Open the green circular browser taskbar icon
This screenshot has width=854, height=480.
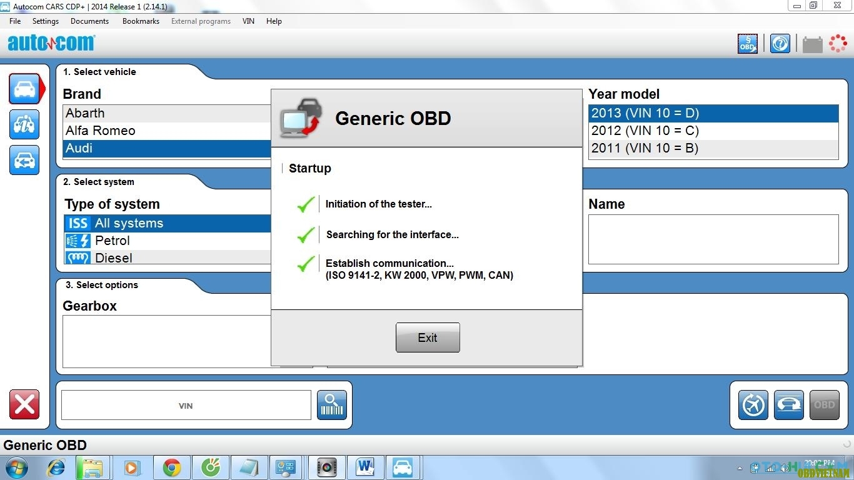click(210, 467)
